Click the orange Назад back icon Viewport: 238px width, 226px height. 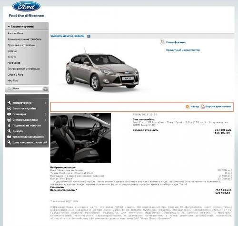(187, 107)
